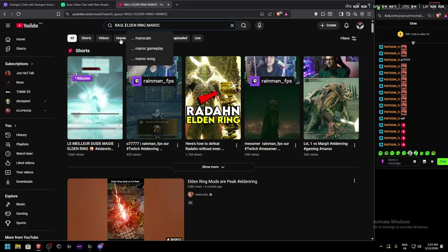Image resolution: width=448 pixels, height=252 pixels.
Task: Open the LE MEILLEUR GUIDE MAGIE short
Action: tap(95, 98)
